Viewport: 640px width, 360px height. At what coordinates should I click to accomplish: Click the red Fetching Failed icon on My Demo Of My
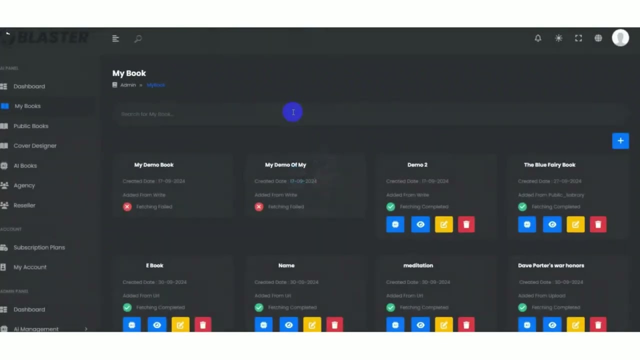point(259,206)
